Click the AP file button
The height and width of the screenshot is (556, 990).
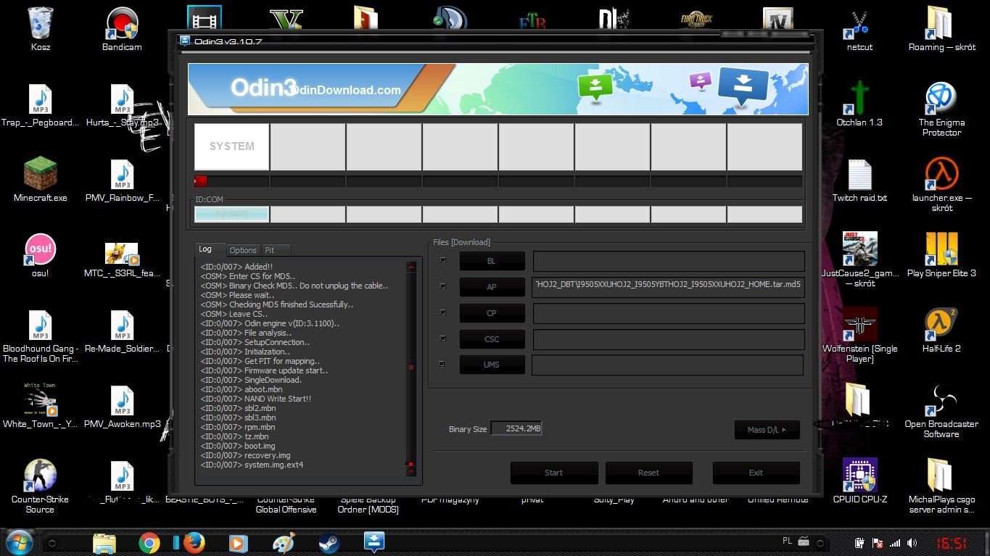(x=492, y=287)
